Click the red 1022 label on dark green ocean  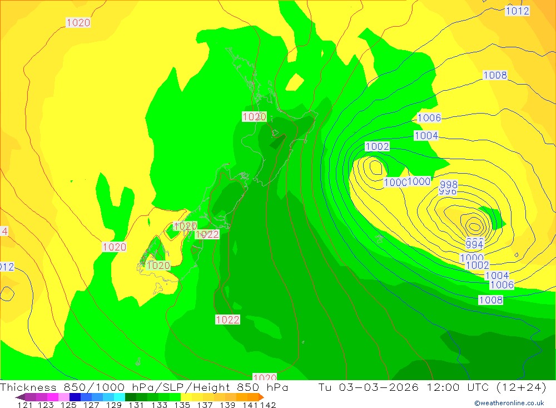(x=227, y=319)
